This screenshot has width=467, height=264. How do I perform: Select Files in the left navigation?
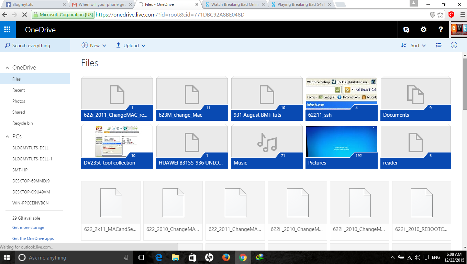tap(35, 79)
